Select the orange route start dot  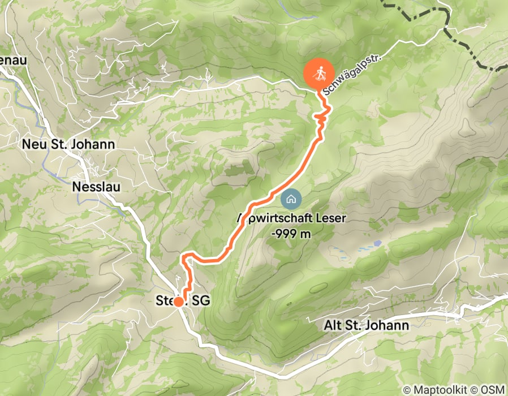[179, 302]
